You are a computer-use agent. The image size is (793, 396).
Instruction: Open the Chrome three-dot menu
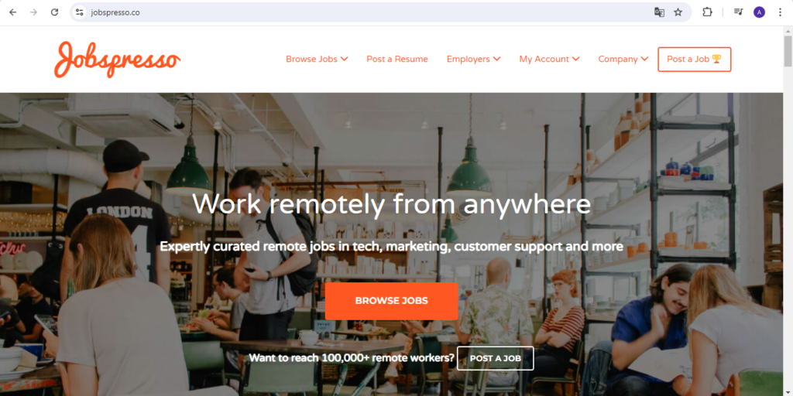780,12
